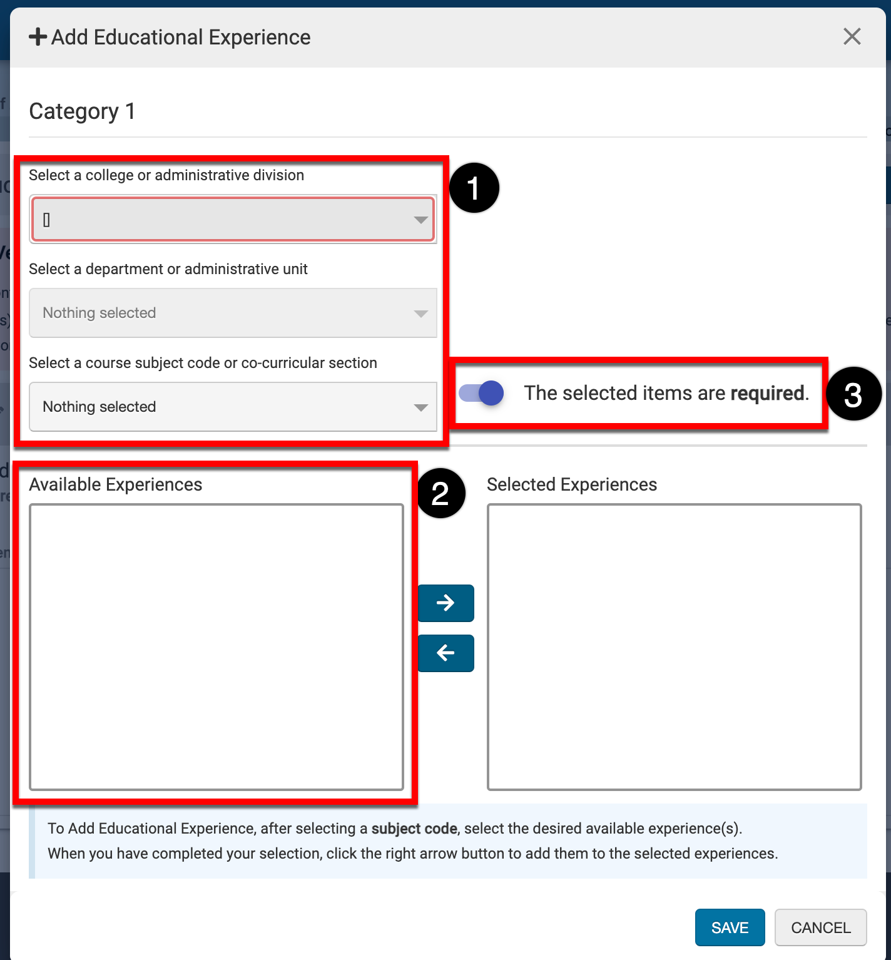Click the "Select a college or administrative division" label
This screenshot has height=960, width=891.
[166, 175]
